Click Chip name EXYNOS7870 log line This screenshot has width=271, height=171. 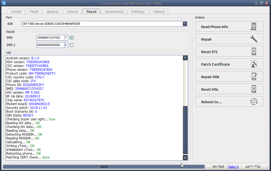[25, 100]
